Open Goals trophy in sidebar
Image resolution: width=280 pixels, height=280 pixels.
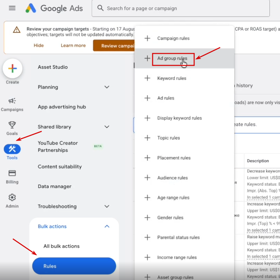(x=12, y=128)
